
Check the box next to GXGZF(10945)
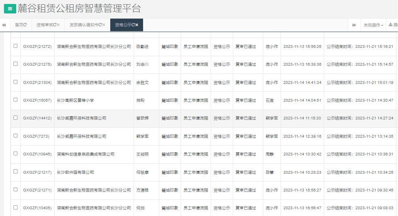[x=15, y=153]
